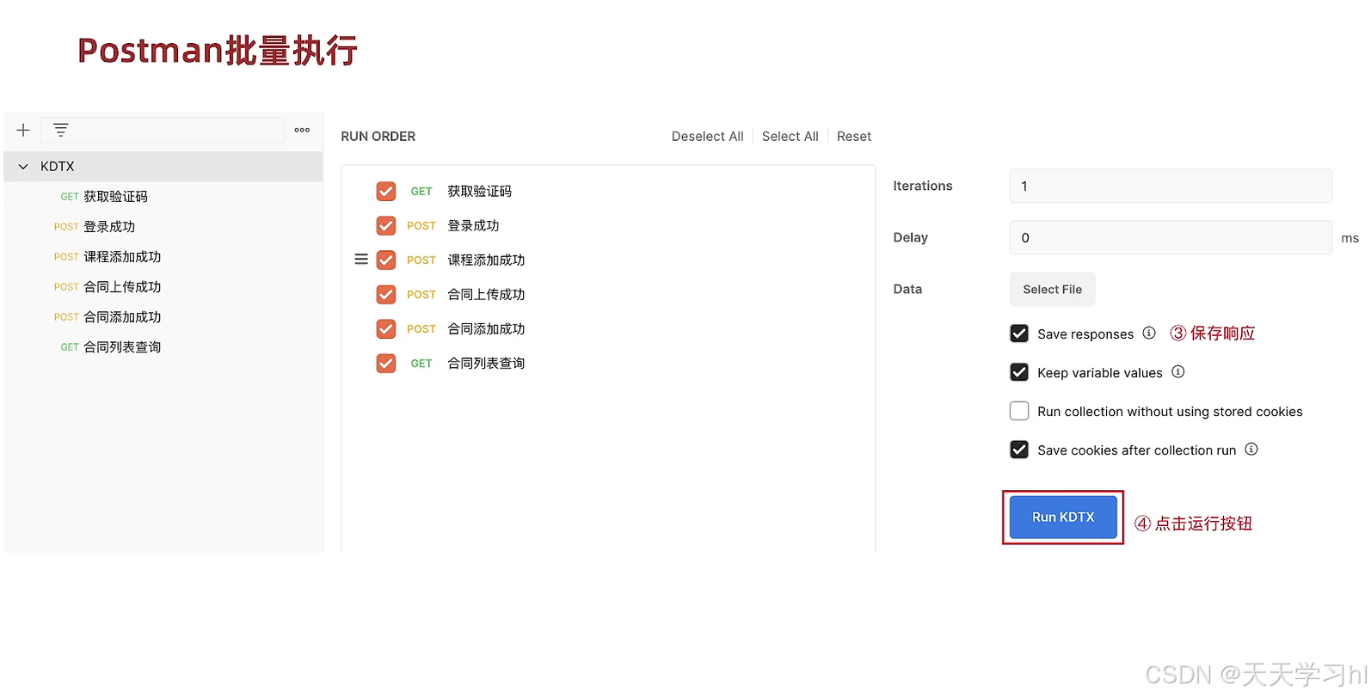Uncheck 合同列表查询 in run order
1371x698 pixels.
click(x=386, y=363)
